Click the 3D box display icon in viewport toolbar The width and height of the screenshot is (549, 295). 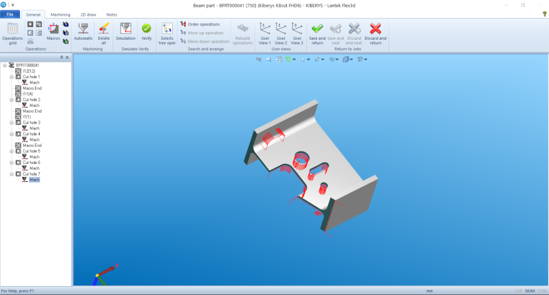346,60
